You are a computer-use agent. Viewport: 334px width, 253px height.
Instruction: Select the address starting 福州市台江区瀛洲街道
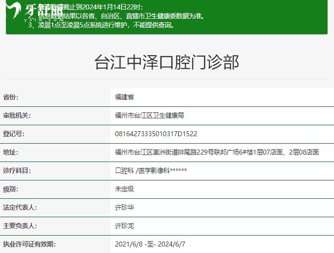tap(217, 152)
